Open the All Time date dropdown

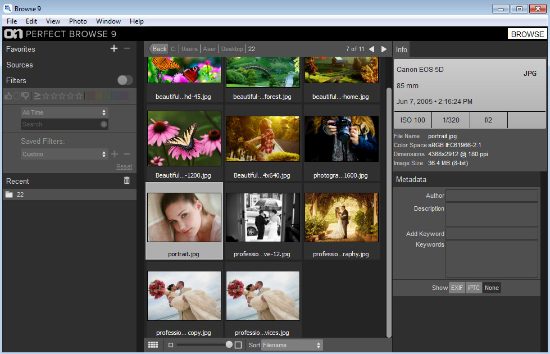pyautogui.click(x=64, y=112)
